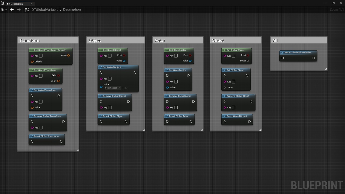Click use-selected-asset arrow in Set Global Object

[123, 88]
